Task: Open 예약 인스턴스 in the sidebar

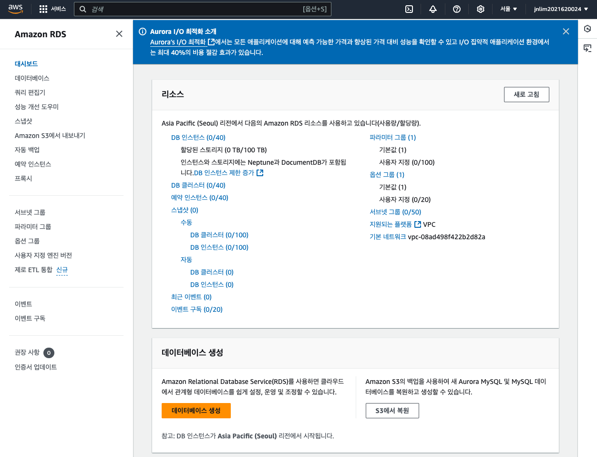Action: (33, 164)
